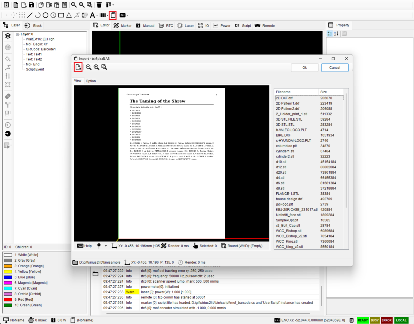This screenshot has height=324, width=414.
Task: Open the align tool dropdown arrow
Action: click(113, 5)
